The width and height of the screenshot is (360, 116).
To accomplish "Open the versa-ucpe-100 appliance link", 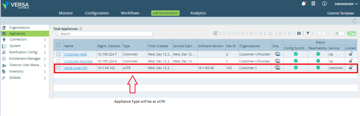I will click(x=76, y=68).
